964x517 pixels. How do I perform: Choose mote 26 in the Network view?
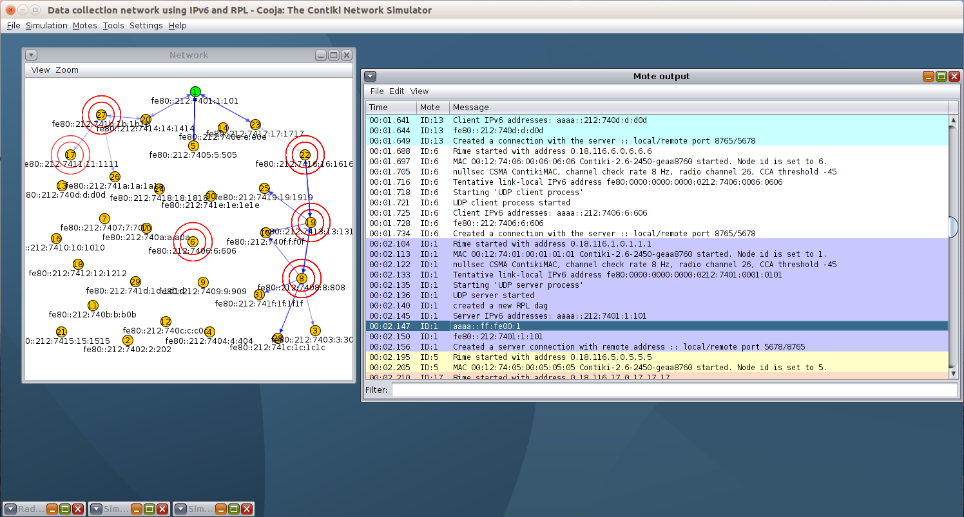pos(115,176)
